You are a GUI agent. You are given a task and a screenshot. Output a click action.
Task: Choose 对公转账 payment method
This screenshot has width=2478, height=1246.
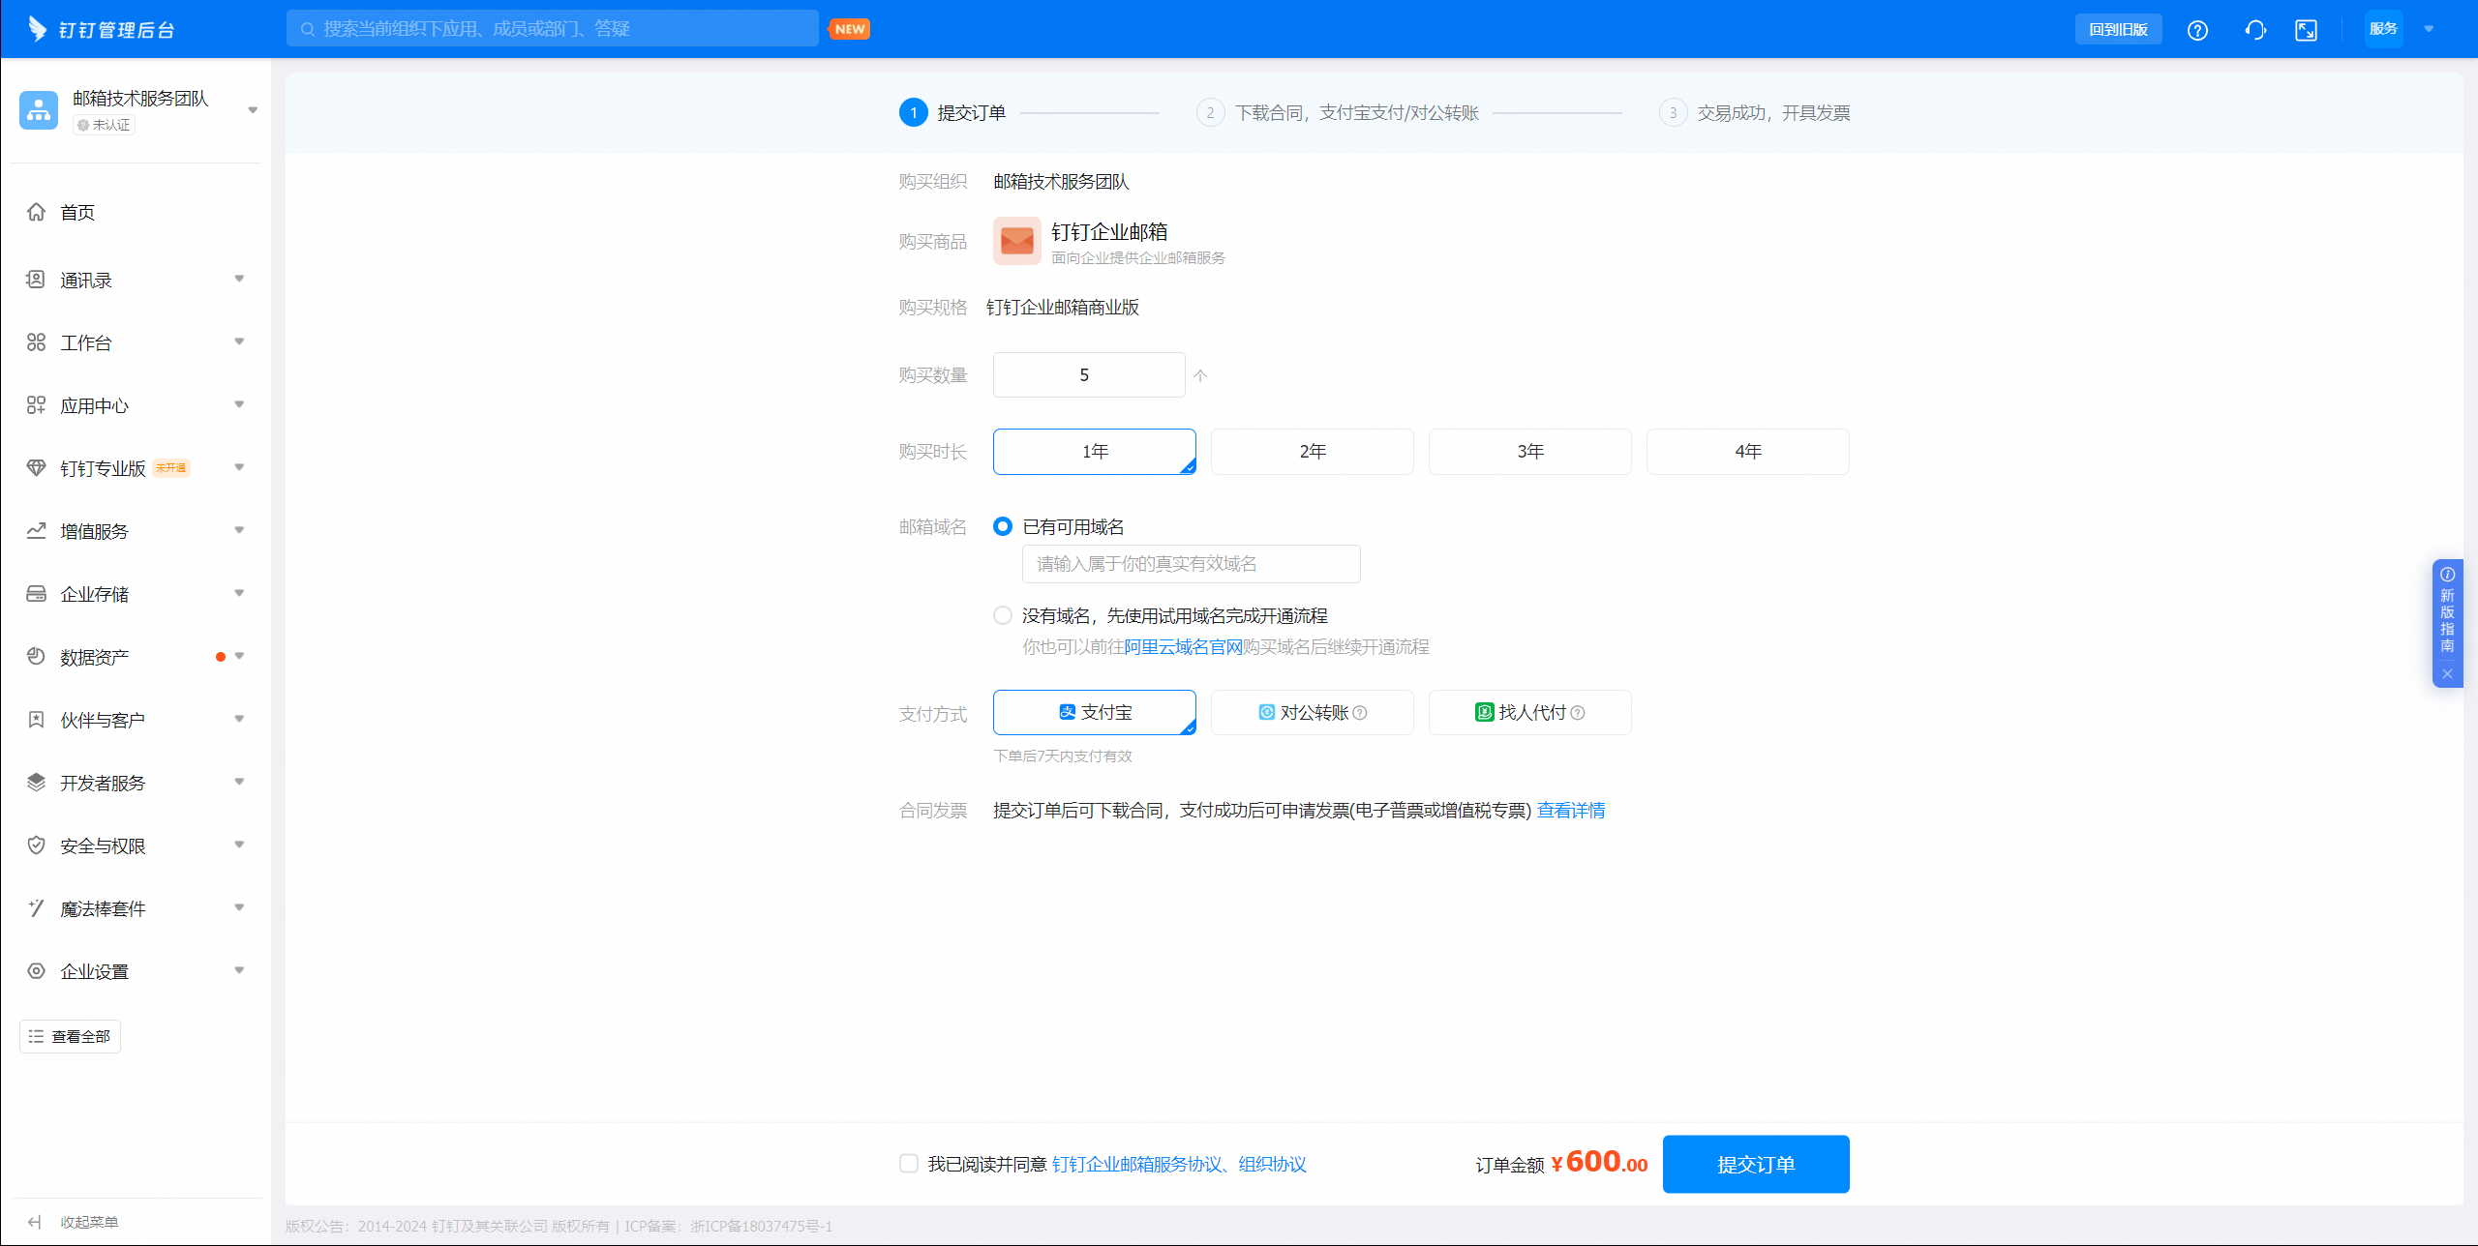click(1313, 713)
